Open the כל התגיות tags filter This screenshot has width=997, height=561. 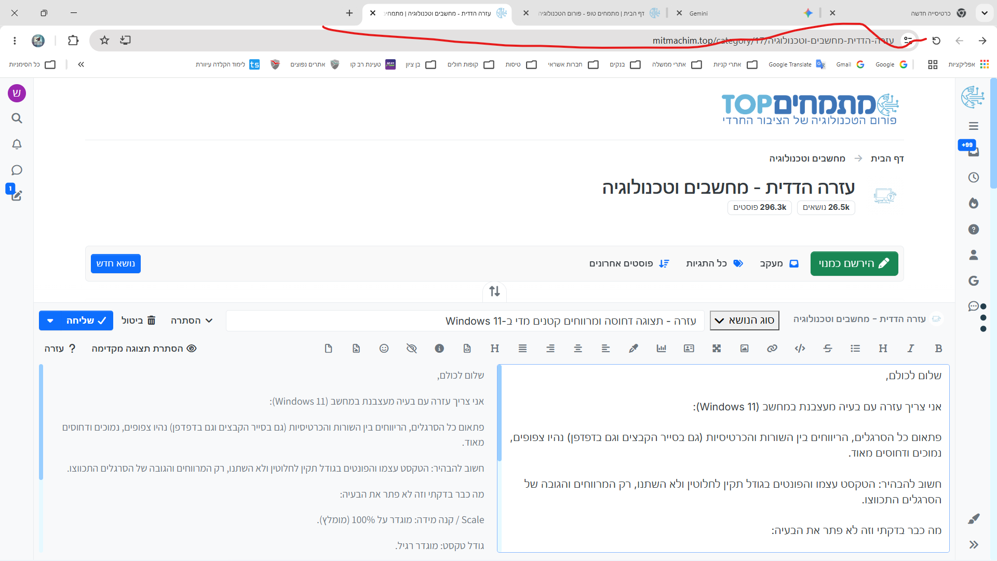pos(715,264)
